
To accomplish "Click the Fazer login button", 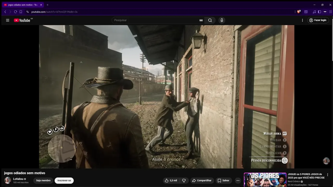I will (x=318, y=20).
